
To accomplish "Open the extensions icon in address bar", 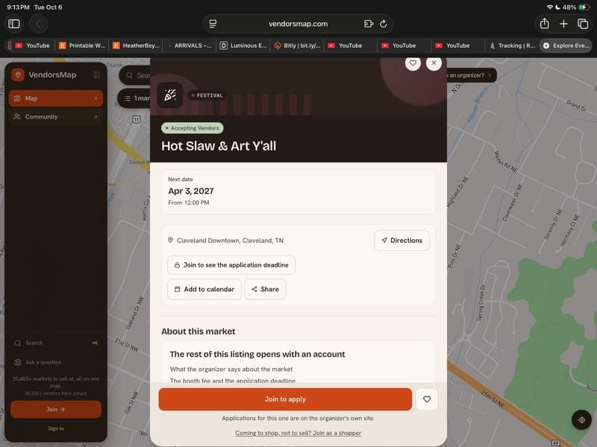I will pyautogui.click(x=368, y=24).
